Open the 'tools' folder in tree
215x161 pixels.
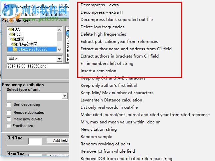[x=19, y=34]
